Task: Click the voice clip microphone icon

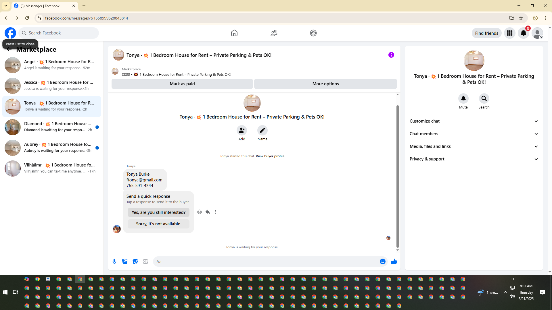Action: pyautogui.click(x=114, y=261)
